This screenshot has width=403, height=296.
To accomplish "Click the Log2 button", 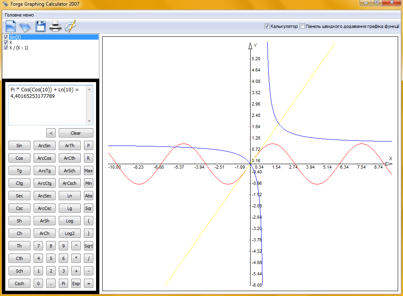I will click(70, 233).
